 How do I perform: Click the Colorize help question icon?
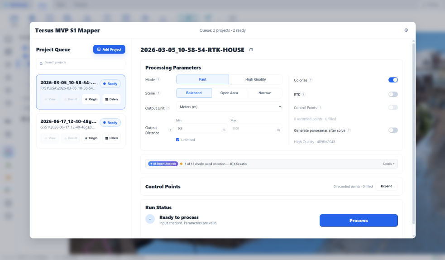311,80
